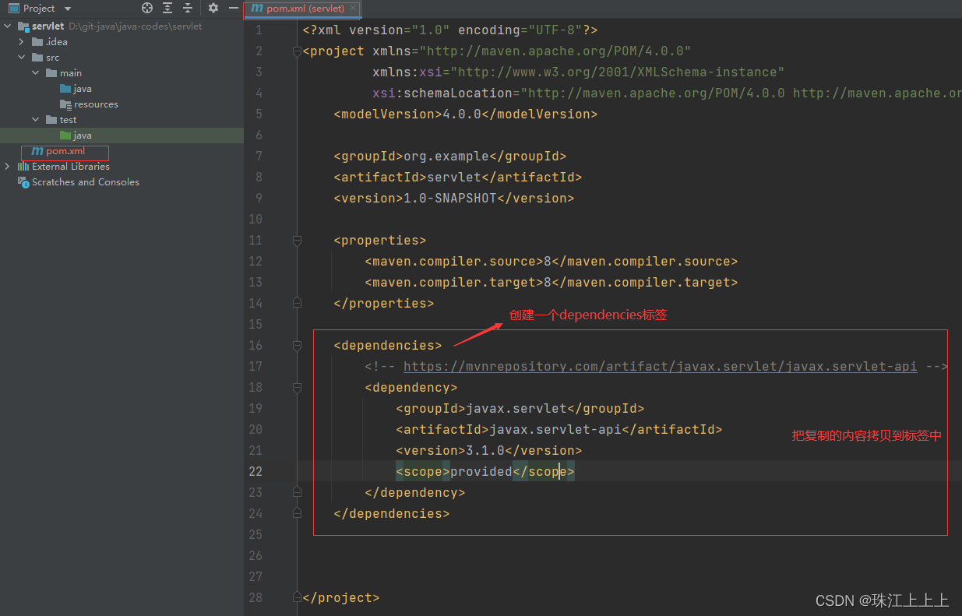Click the modelVersion 4.0.0 line
The width and height of the screenshot is (962, 616).
(x=466, y=114)
